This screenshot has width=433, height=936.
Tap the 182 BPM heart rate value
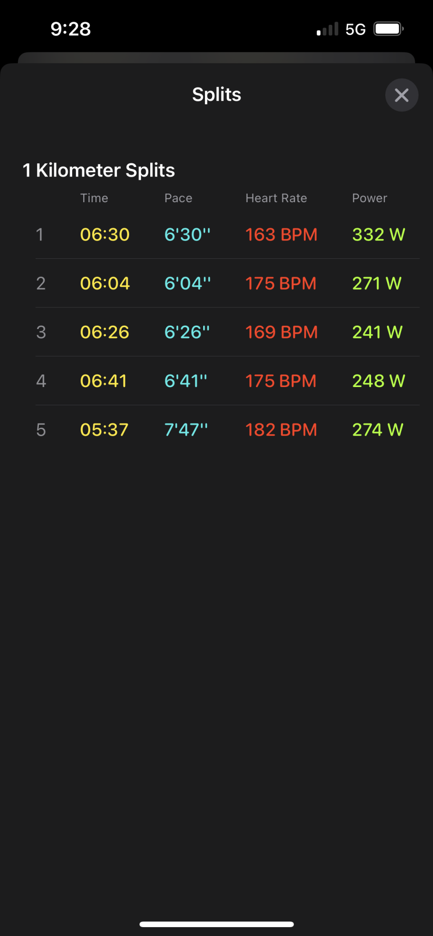click(281, 430)
